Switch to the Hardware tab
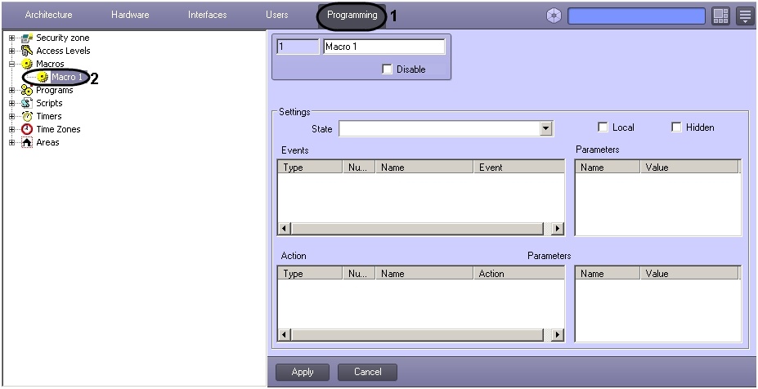758x389 pixels. [x=130, y=15]
